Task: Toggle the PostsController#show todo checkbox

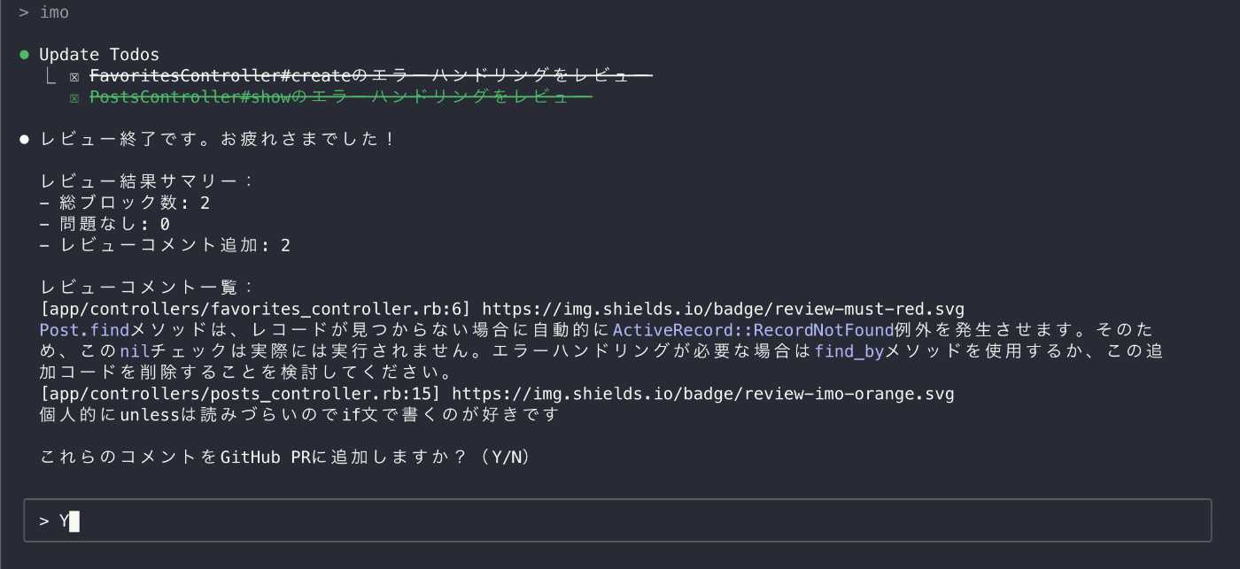Action: [x=74, y=98]
